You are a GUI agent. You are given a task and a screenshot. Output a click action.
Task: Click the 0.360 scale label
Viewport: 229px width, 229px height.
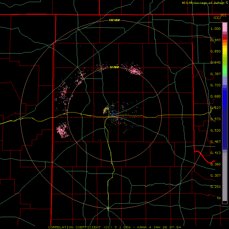click(x=216, y=164)
